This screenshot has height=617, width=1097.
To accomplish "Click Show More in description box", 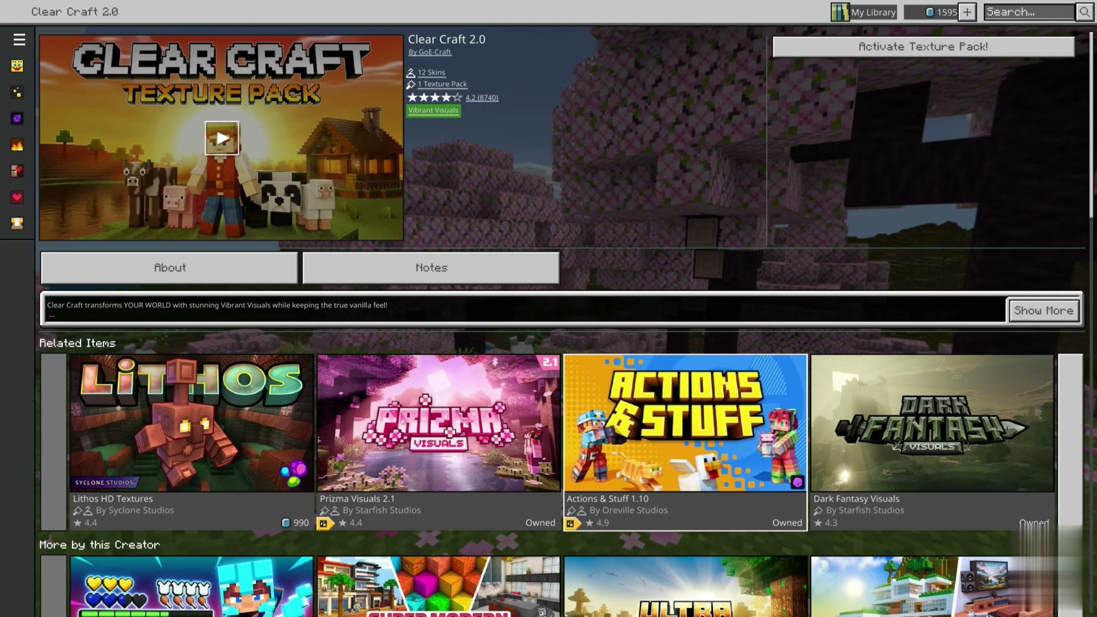I will (x=1043, y=310).
